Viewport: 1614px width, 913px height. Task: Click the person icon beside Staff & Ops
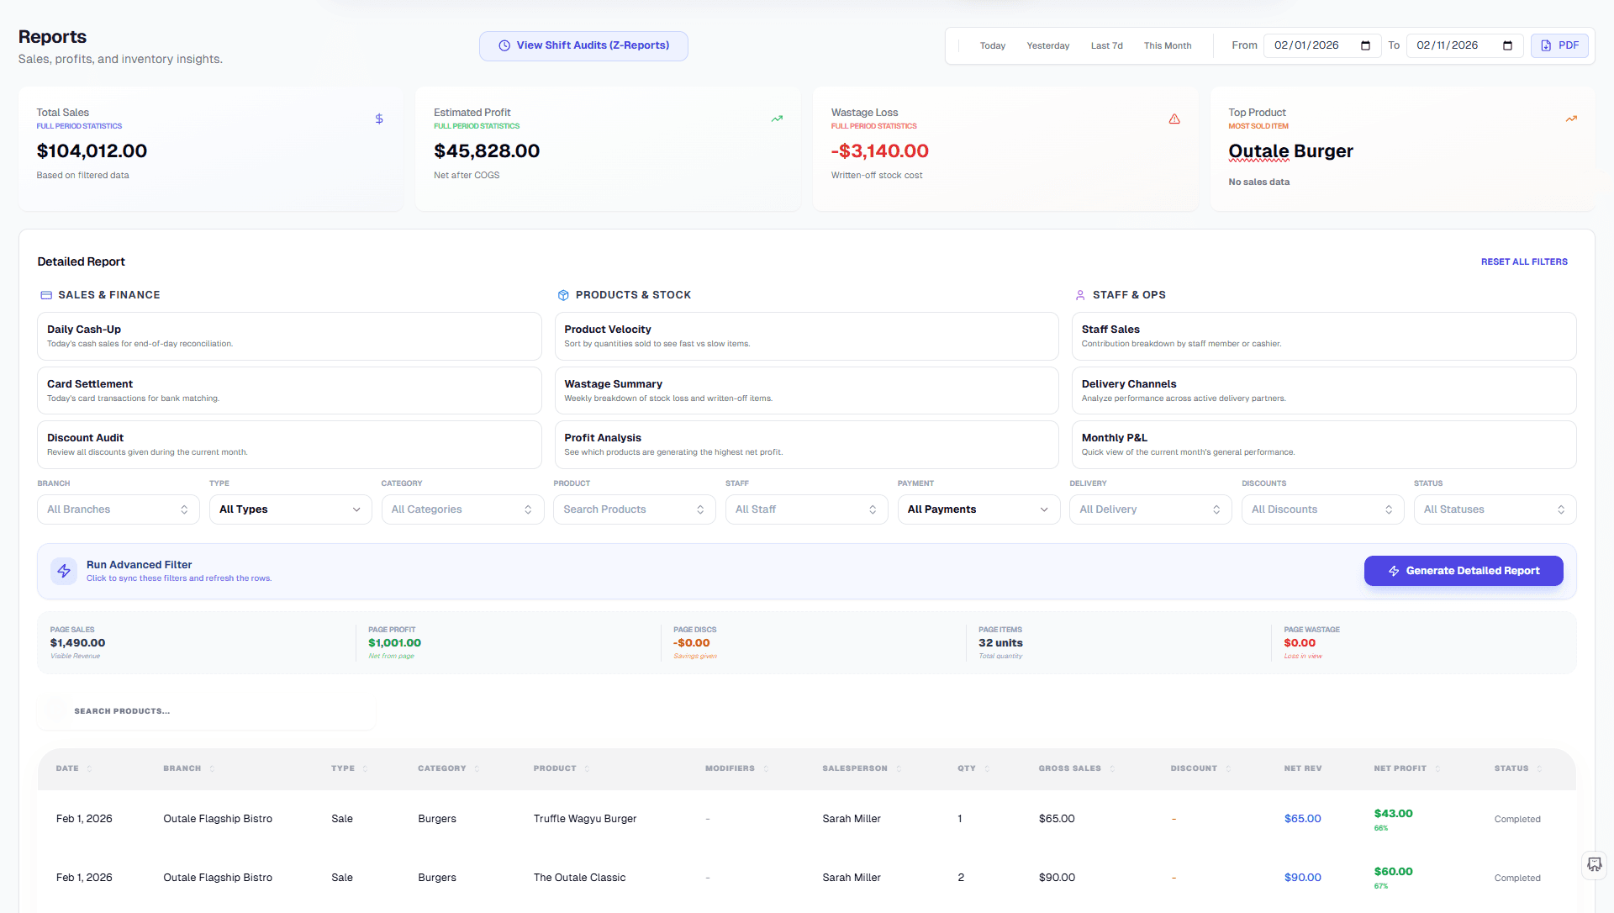pyautogui.click(x=1080, y=295)
